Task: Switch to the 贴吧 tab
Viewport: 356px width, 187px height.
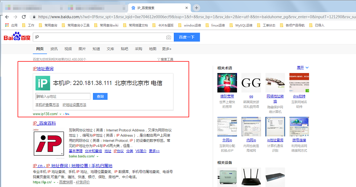Action: [124, 49]
